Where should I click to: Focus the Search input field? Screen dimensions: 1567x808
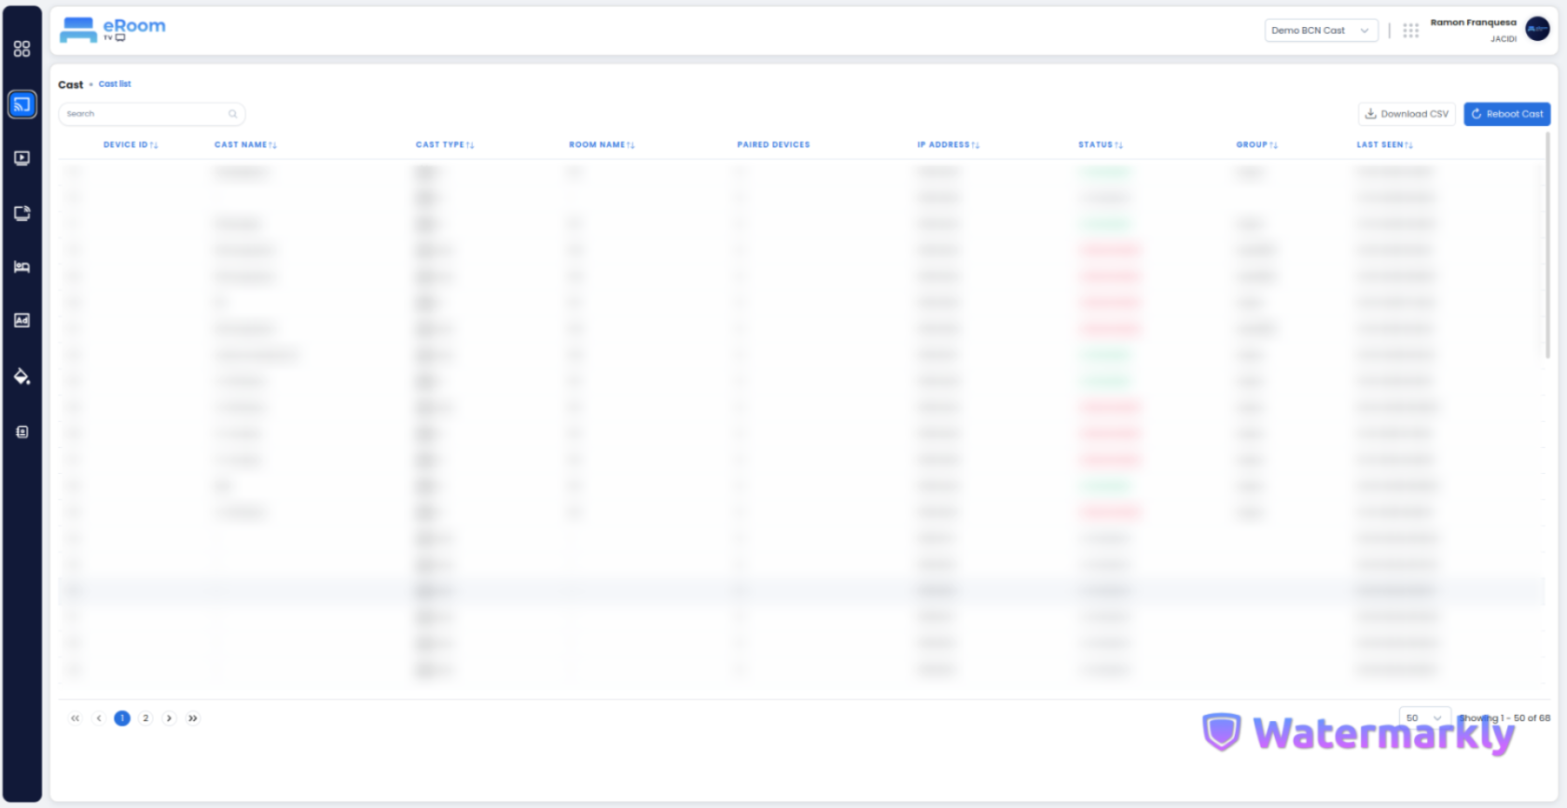[x=152, y=114]
